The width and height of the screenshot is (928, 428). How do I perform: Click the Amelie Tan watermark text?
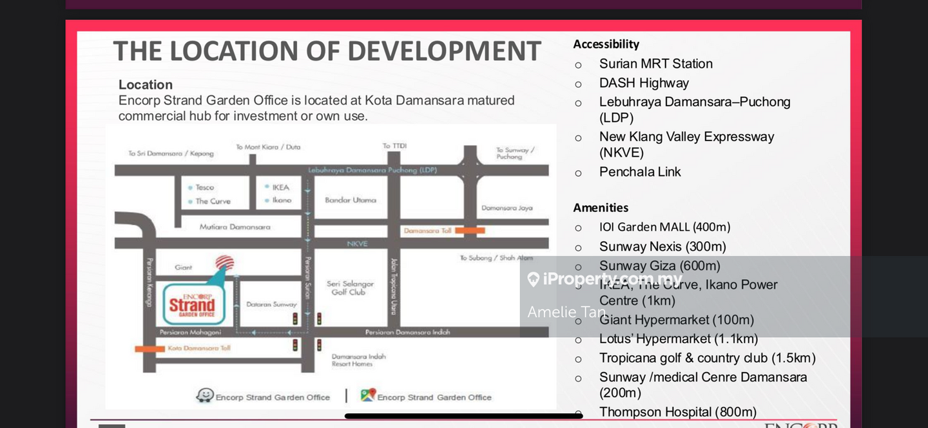(565, 312)
